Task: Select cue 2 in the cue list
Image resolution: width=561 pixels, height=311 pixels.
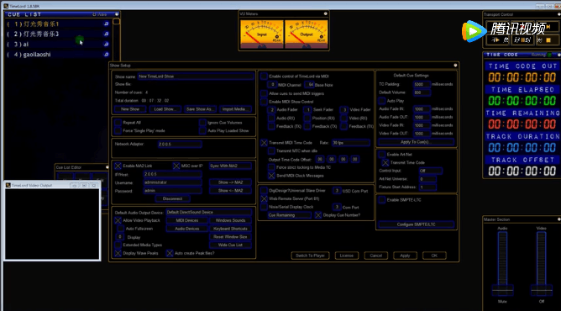Action: (58, 34)
